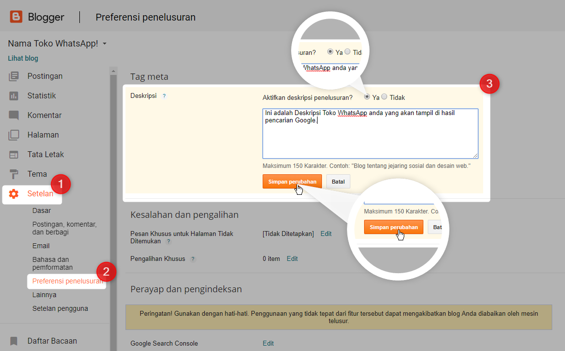Click the Lihat blog link
565x351 pixels.
point(23,58)
